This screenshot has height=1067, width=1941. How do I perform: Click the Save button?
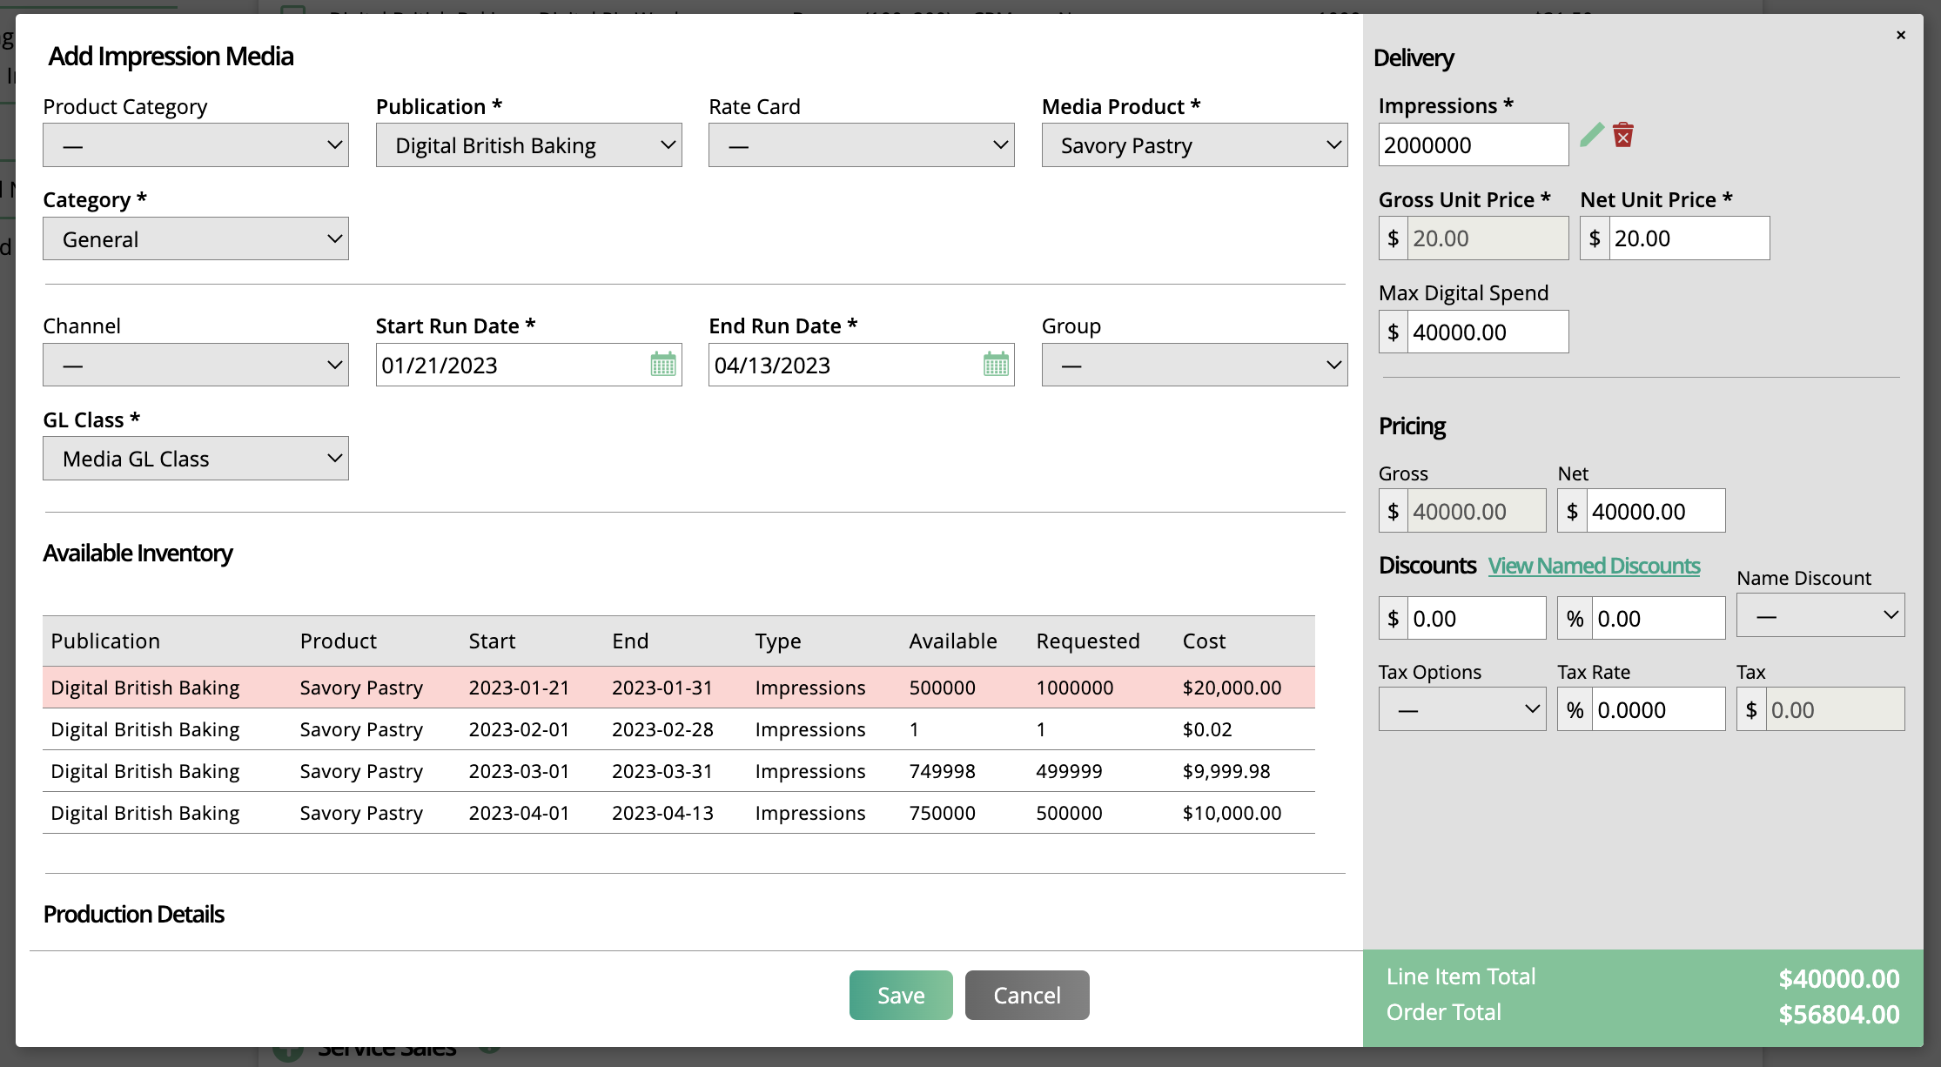coord(901,995)
